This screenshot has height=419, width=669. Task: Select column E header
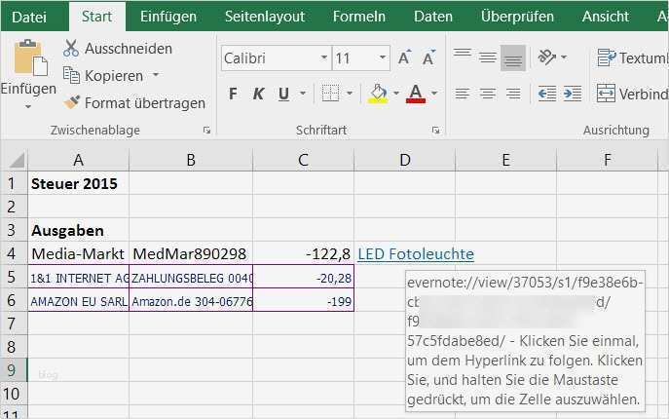(506, 160)
